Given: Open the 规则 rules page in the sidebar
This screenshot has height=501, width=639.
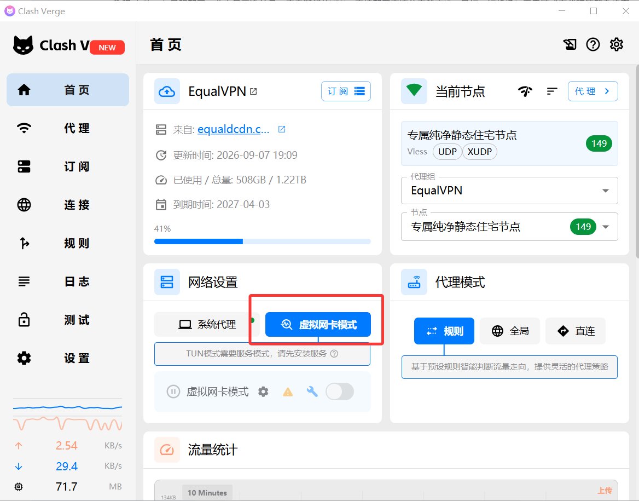Looking at the screenshot, I should 68,243.
